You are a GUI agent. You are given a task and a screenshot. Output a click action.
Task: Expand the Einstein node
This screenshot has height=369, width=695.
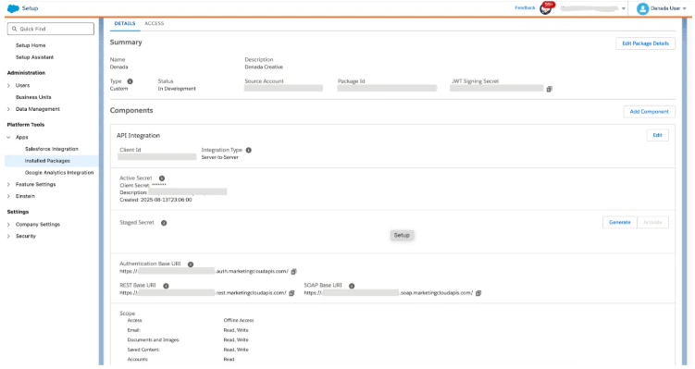coord(8,196)
